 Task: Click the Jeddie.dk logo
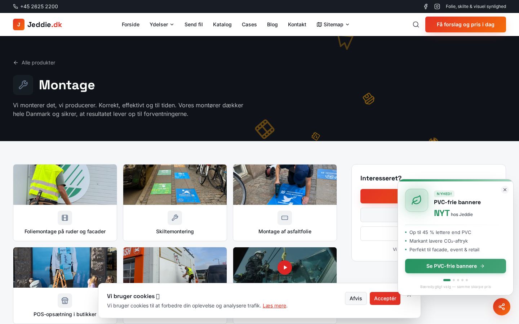coord(37,24)
